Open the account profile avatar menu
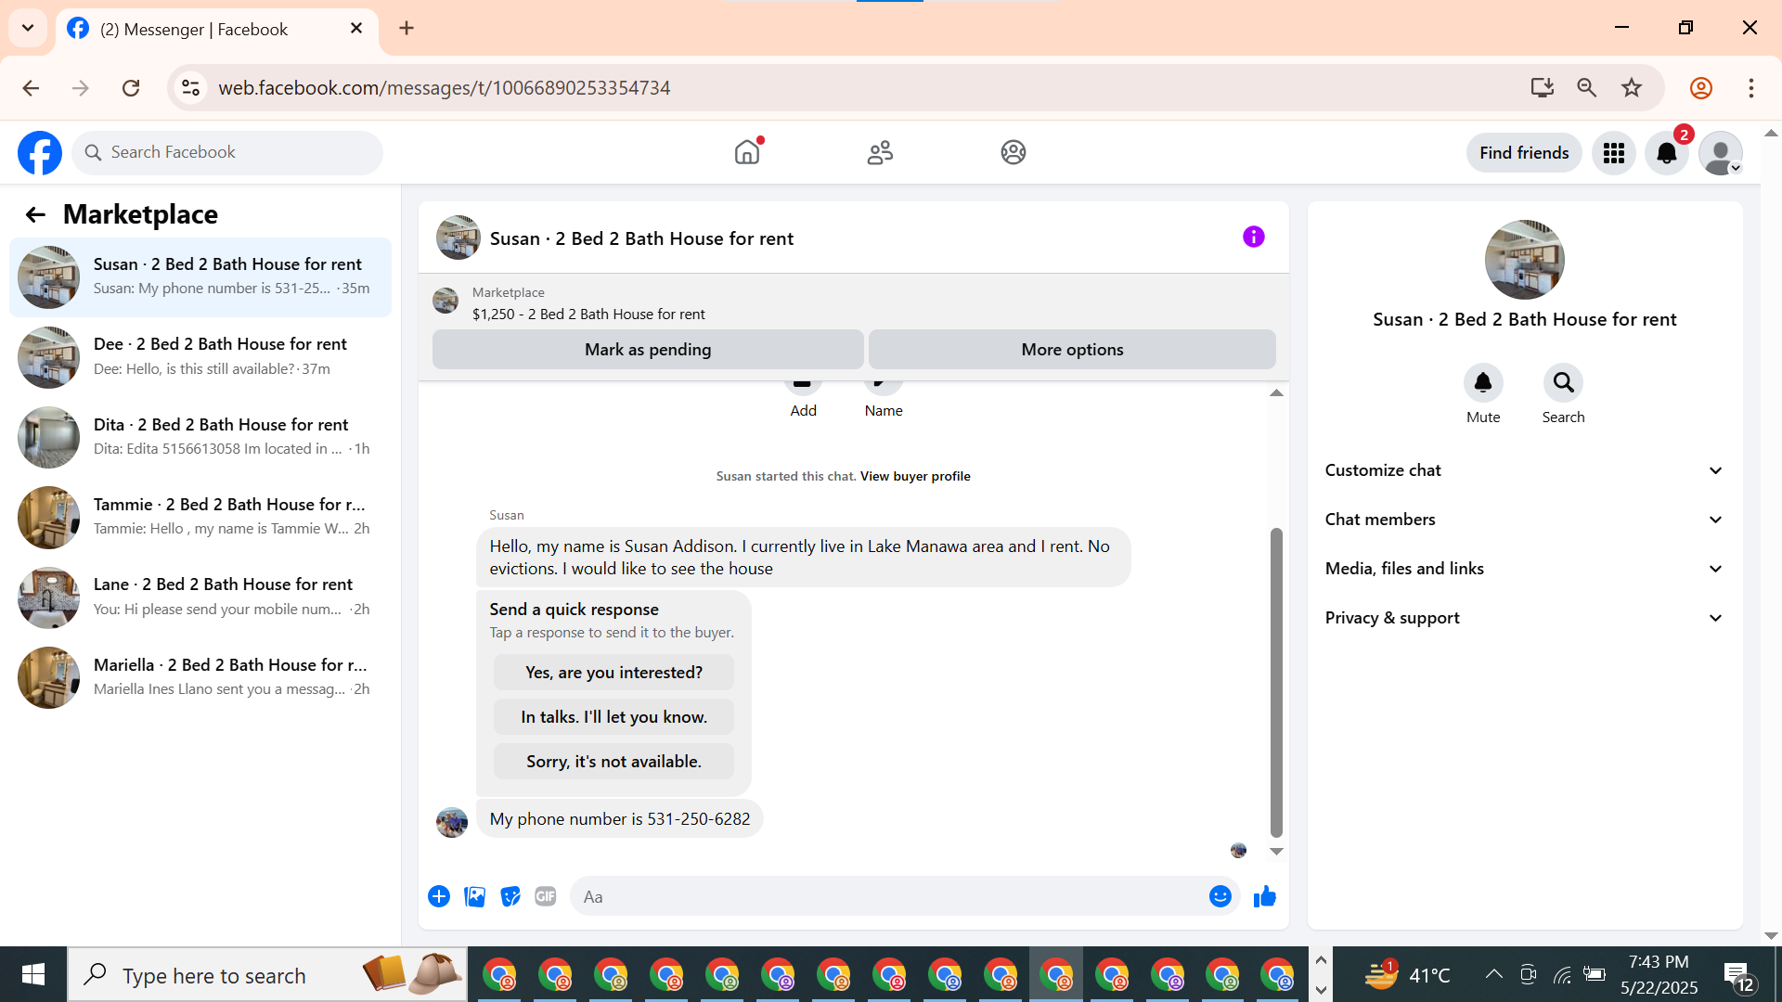Image resolution: width=1782 pixels, height=1002 pixels. (x=1721, y=153)
